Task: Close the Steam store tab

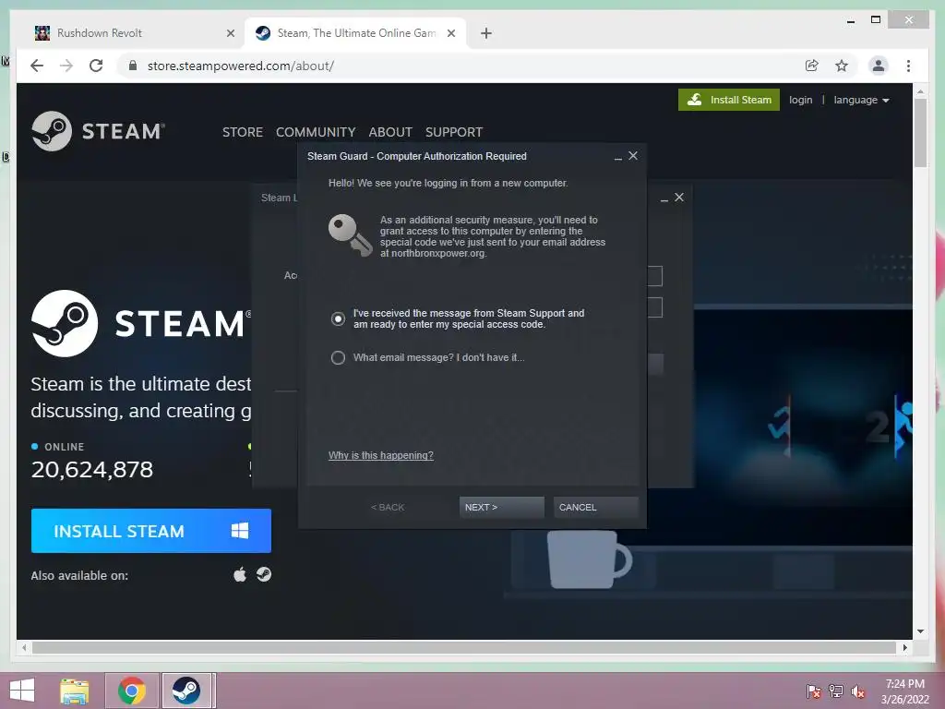Action: coord(450,33)
